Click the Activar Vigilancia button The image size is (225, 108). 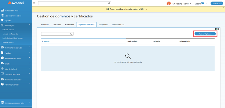[205, 34]
